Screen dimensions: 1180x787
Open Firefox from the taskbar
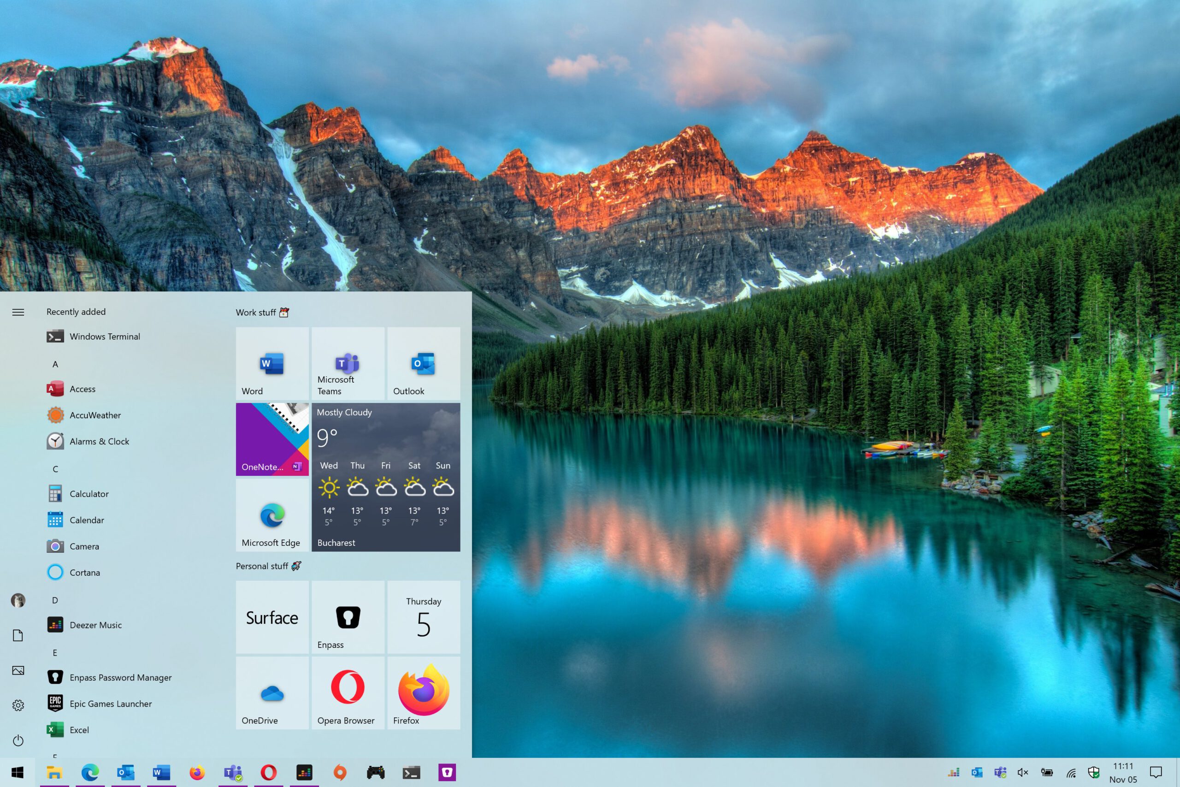pos(197,772)
